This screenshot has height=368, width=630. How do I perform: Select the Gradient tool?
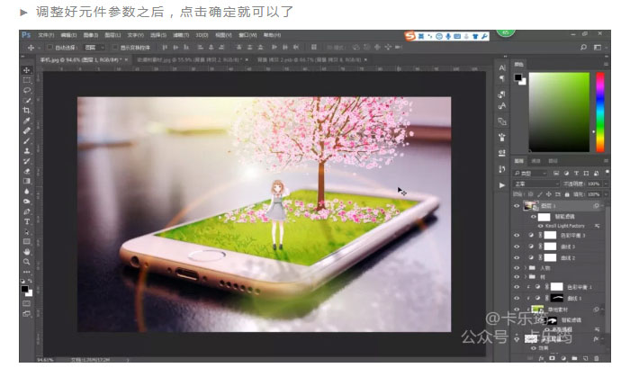pyautogui.click(x=26, y=181)
